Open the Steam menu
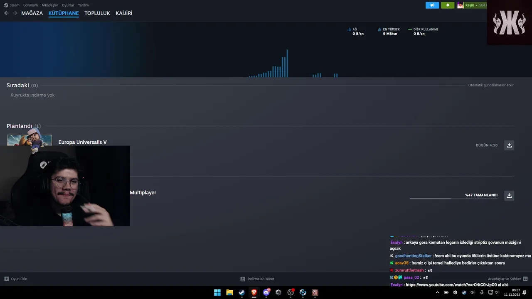532x299 pixels. [12, 5]
